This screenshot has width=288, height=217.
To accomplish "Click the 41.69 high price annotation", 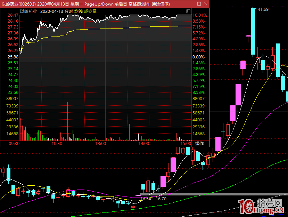I will coord(263,9).
